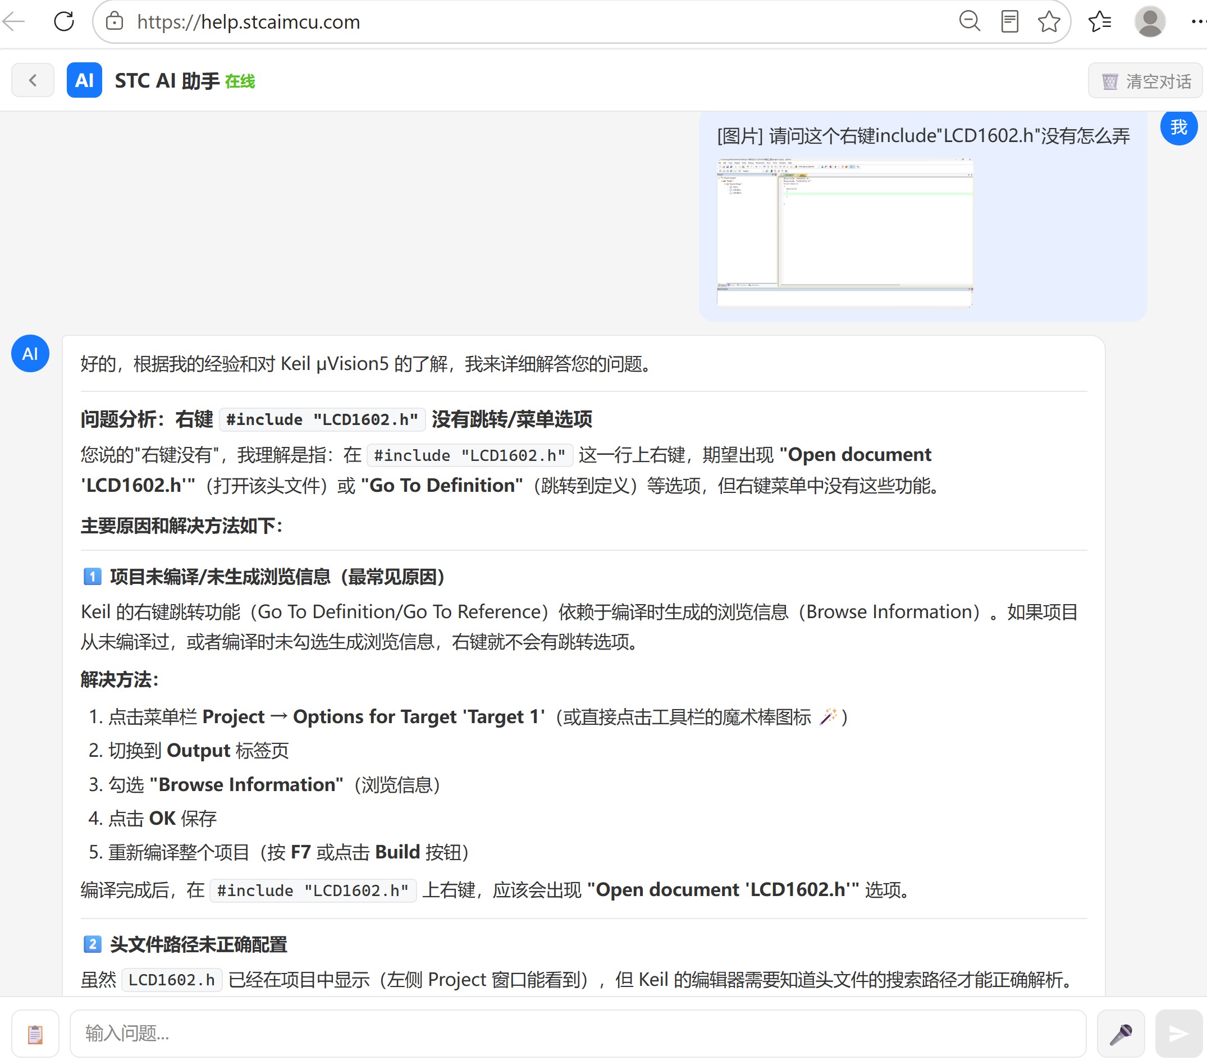Click the browser back arrow
The image size is (1207, 1060).
point(14,22)
